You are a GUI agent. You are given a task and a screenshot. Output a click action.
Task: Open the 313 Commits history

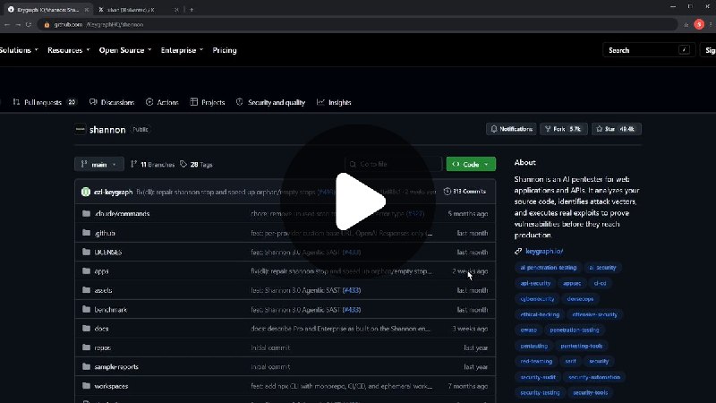click(465, 192)
